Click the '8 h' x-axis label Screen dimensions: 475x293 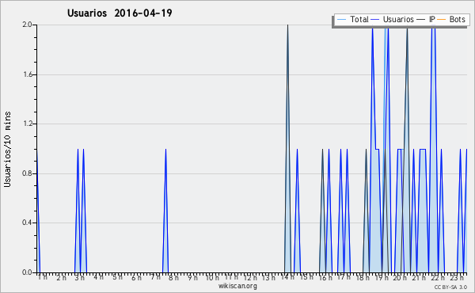173,277
